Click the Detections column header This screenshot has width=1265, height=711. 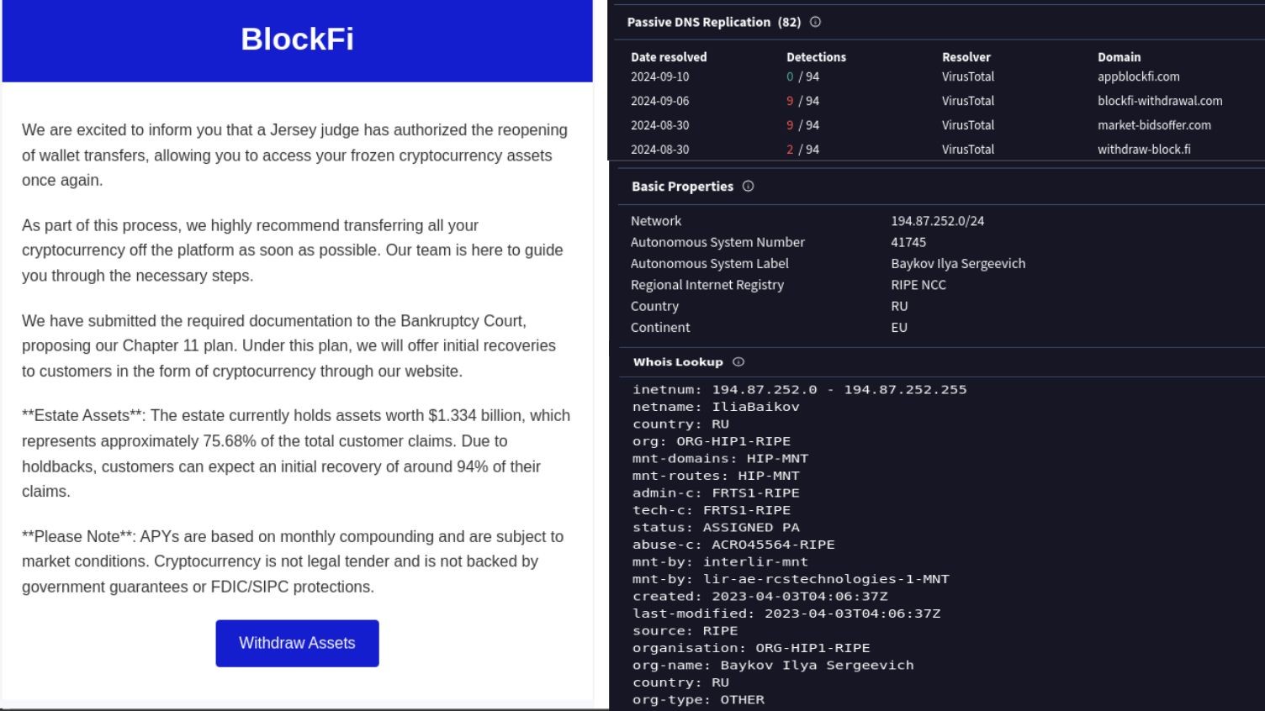816,57
